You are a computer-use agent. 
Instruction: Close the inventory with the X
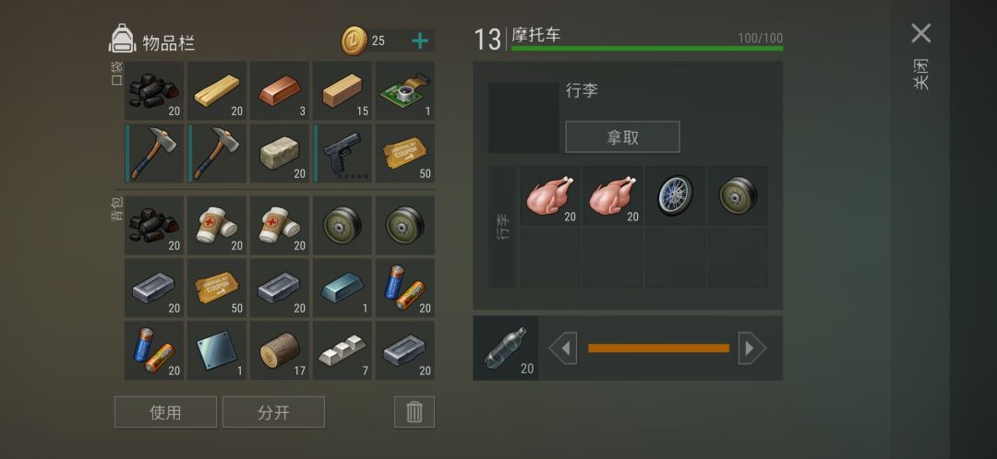[x=920, y=33]
